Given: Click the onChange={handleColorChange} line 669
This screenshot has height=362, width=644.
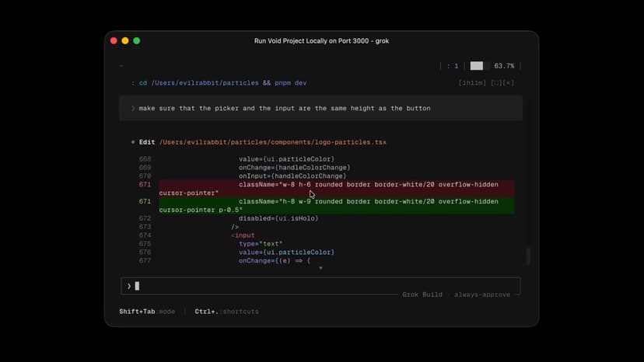Looking at the screenshot, I should (x=295, y=168).
